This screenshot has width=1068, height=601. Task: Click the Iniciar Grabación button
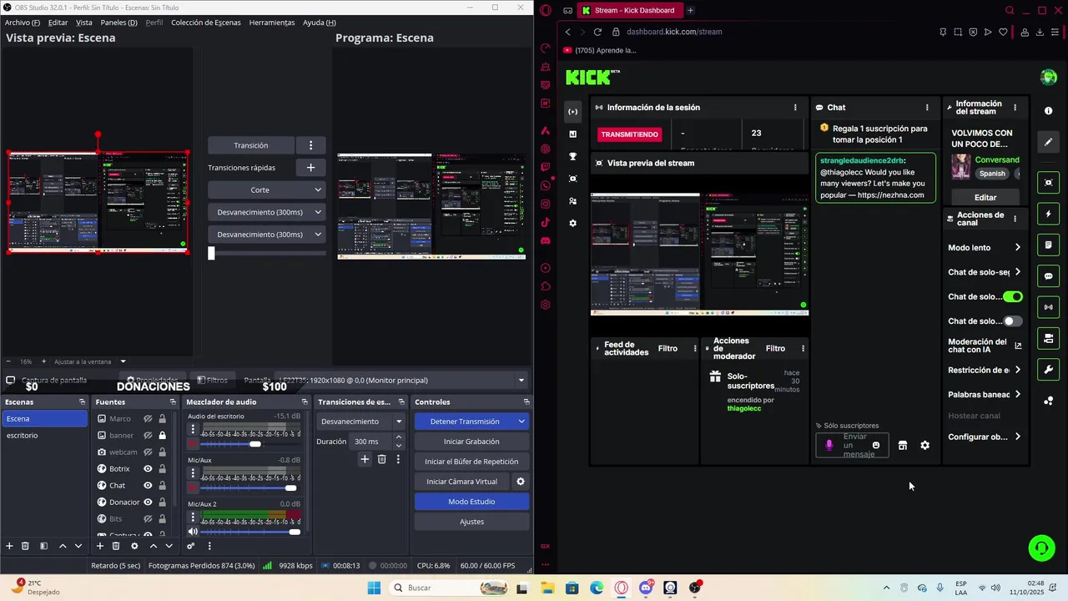pyautogui.click(x=471, y=442)
